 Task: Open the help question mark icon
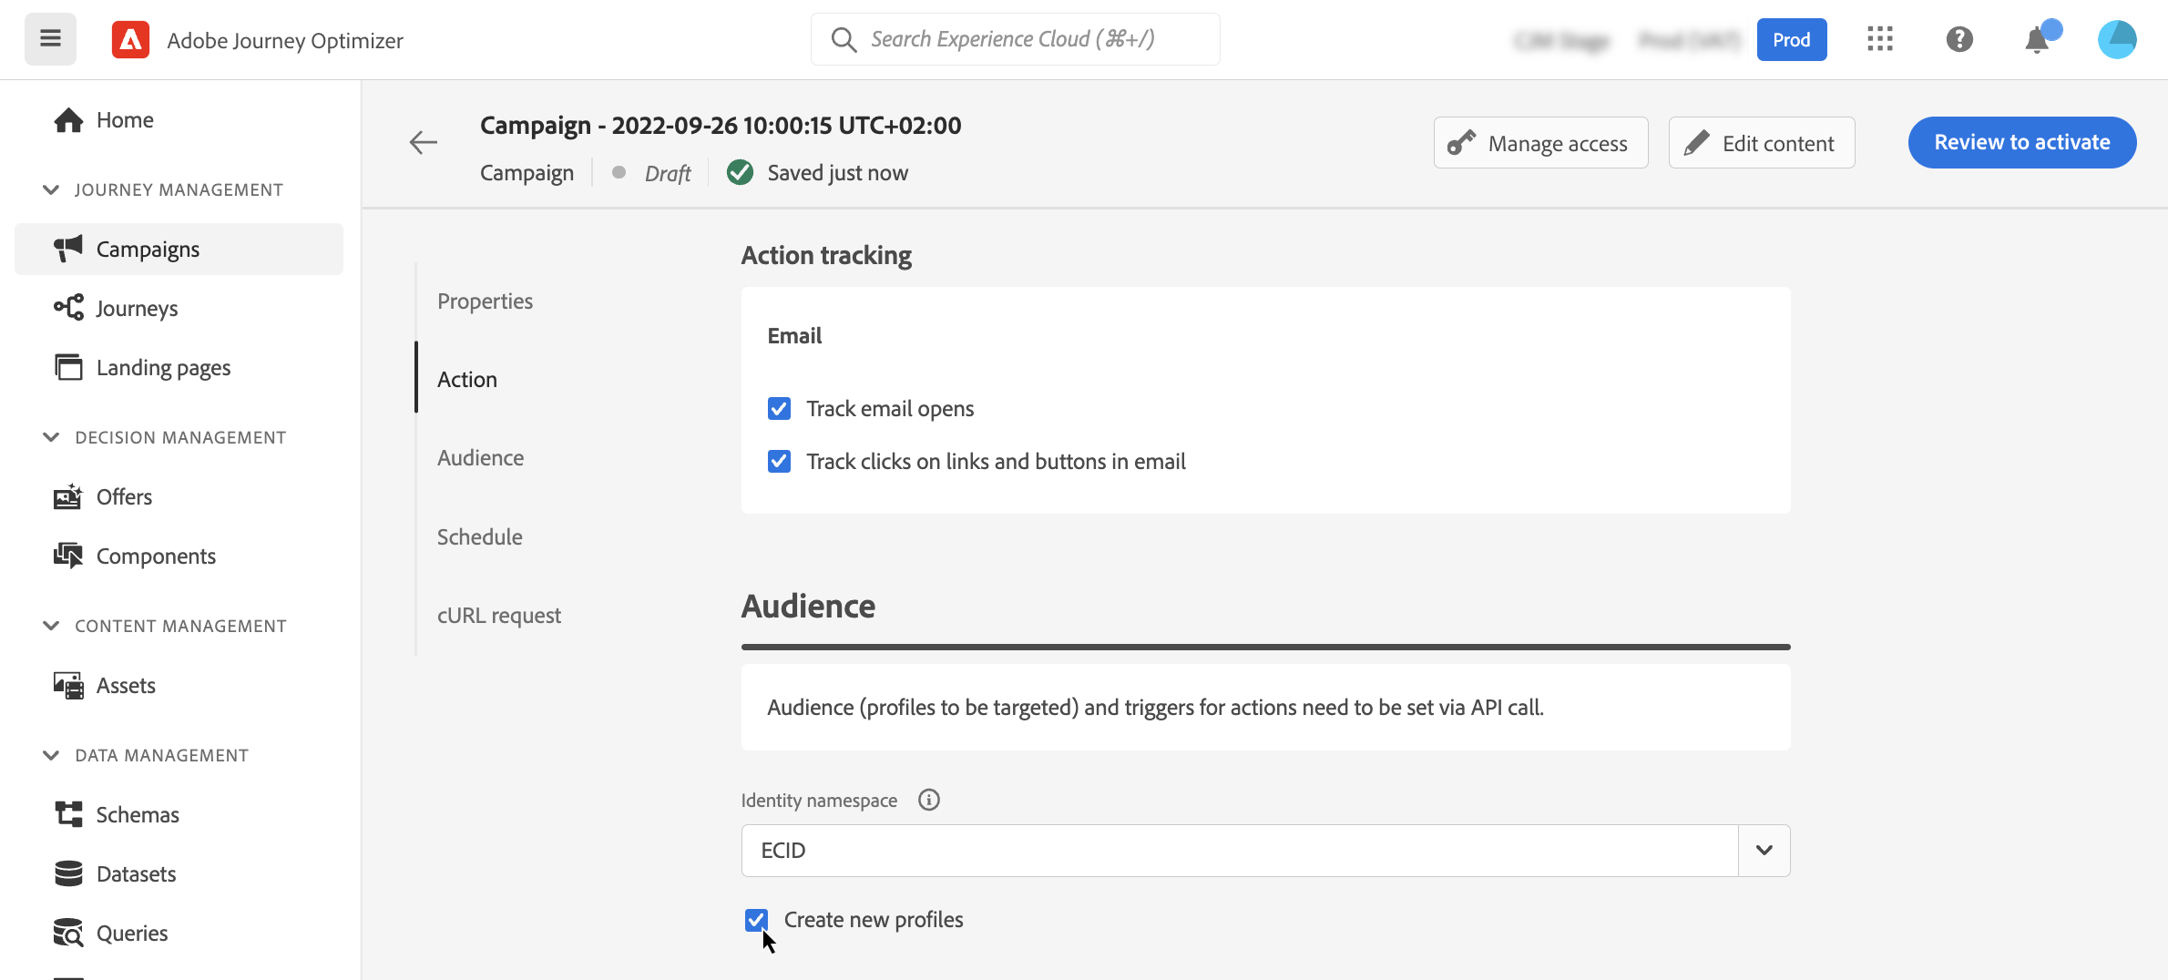1958,39
